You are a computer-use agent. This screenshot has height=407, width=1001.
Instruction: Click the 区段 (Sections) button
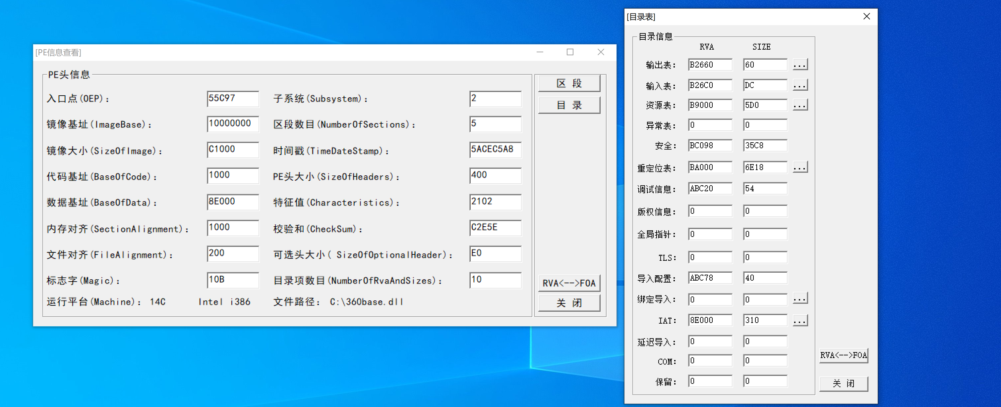point(569,83)
